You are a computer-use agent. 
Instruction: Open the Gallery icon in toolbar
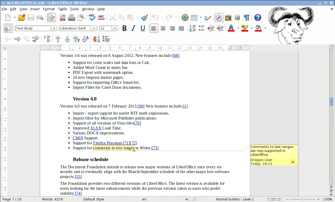(x=228, y=18)
